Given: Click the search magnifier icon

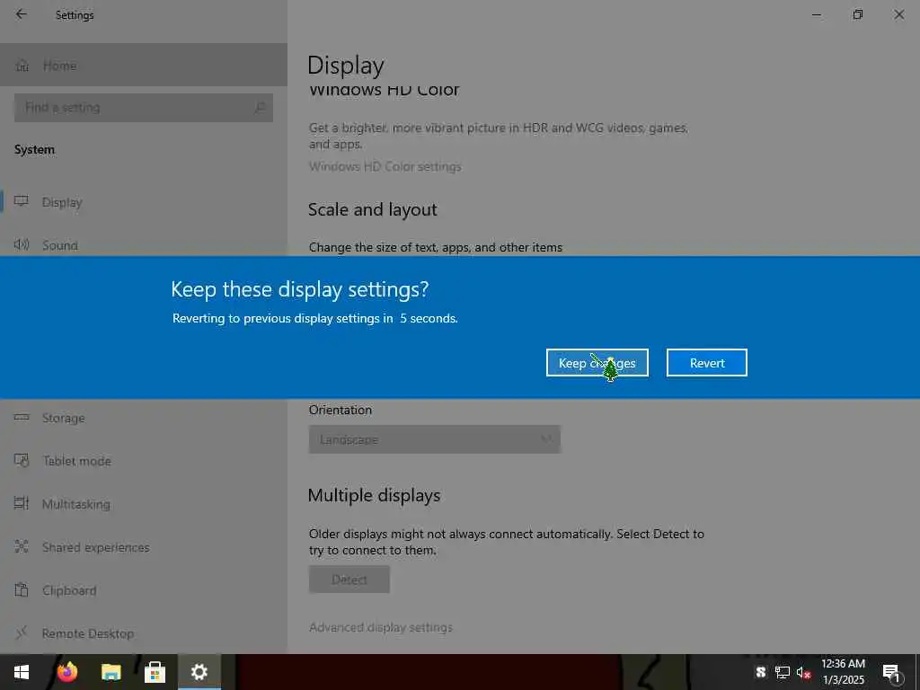Looking at the screenshot, I should [x=260, y=108].
